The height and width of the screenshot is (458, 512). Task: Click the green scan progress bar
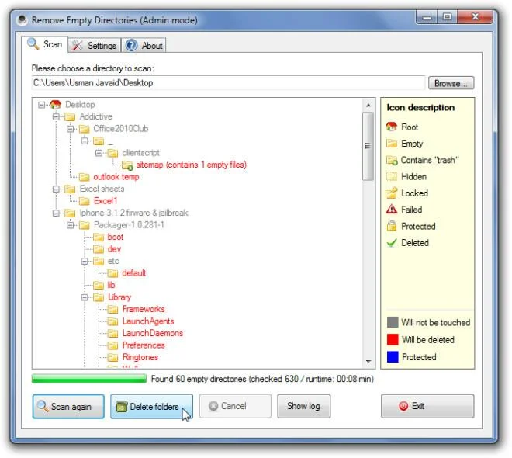(89, 379)
